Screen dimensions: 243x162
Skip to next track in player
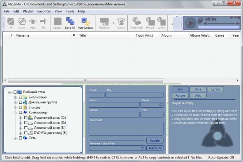coord(214,19)
